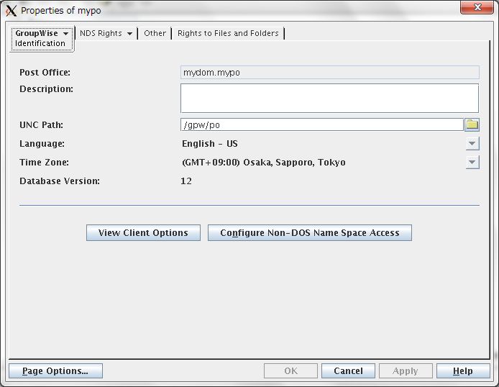
Task: Expand the NDS Rights tab dropdown arrow
Action: (130, 33)
